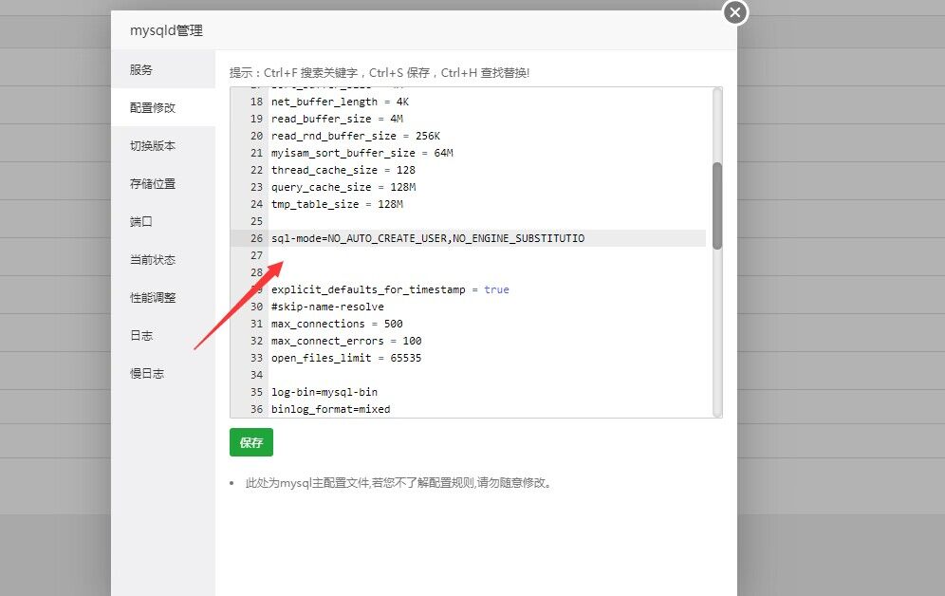Click the #skip-name-resolve comment line

327,307
